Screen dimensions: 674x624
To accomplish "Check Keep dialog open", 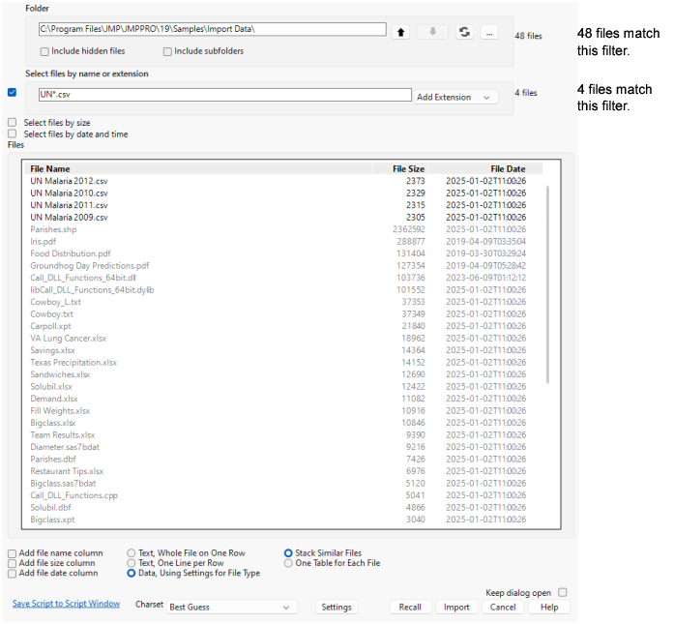I will [x=562, y=592].
